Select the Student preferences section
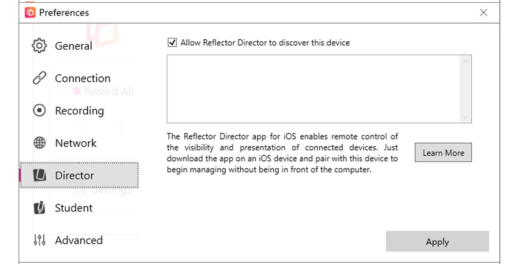This screenshot has height=264, width=529. pyautogui.click(x=73, y=208)
